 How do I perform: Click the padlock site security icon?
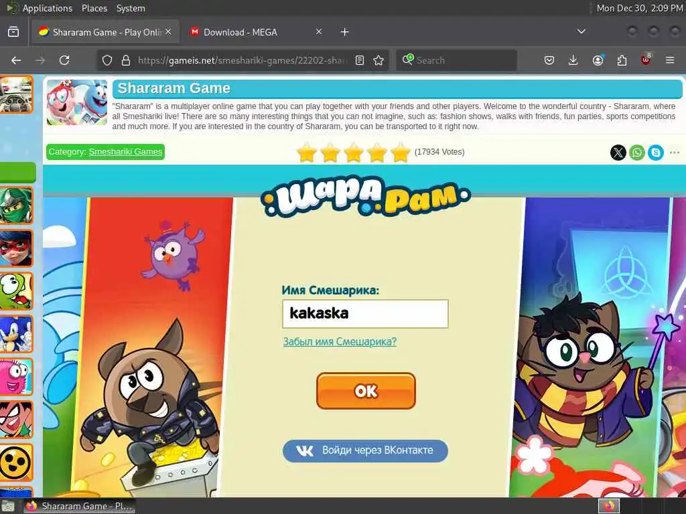[126, 60]
